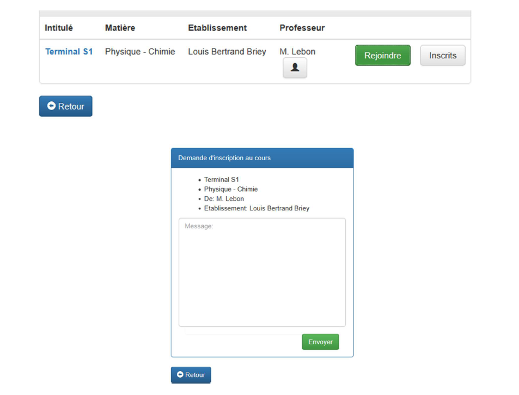Select the Louis Bertrand Briey cell in the table
The image size is (519, 395).
227,52
